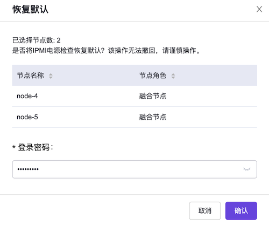Screen dimensions: 269x225
Task: Click 融合节点 role cell for node-5
Action: pos(153,117)
